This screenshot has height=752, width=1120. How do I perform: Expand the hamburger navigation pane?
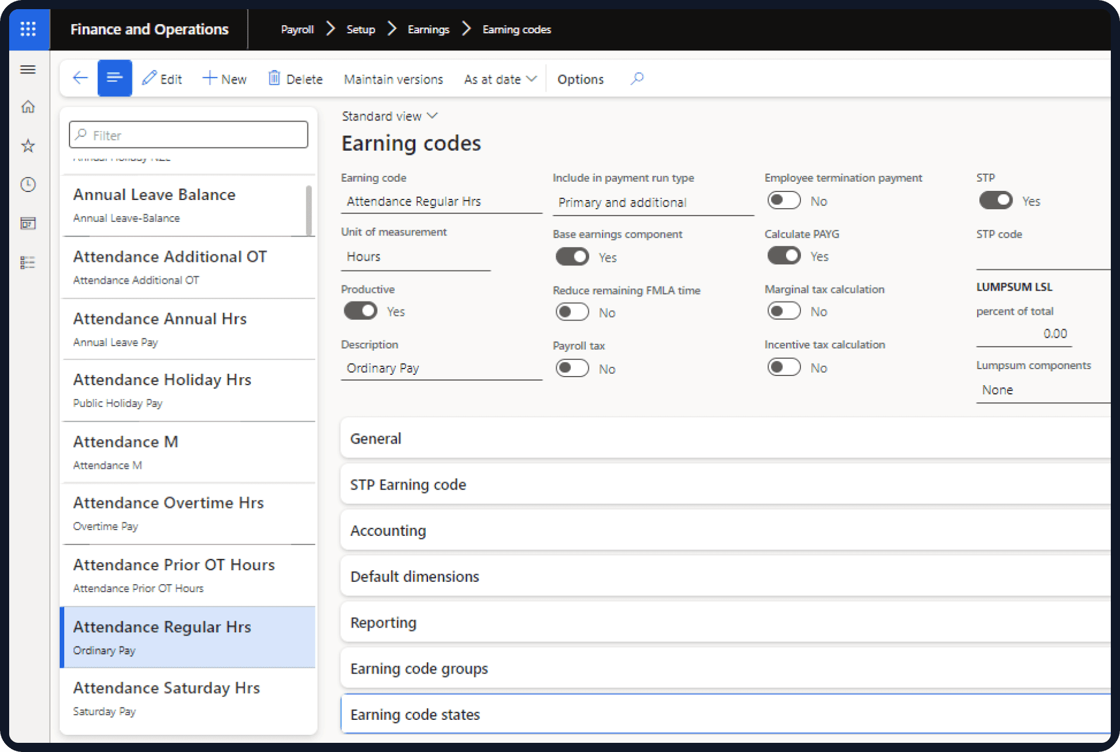pyautogui.click(x=28, y=69)
